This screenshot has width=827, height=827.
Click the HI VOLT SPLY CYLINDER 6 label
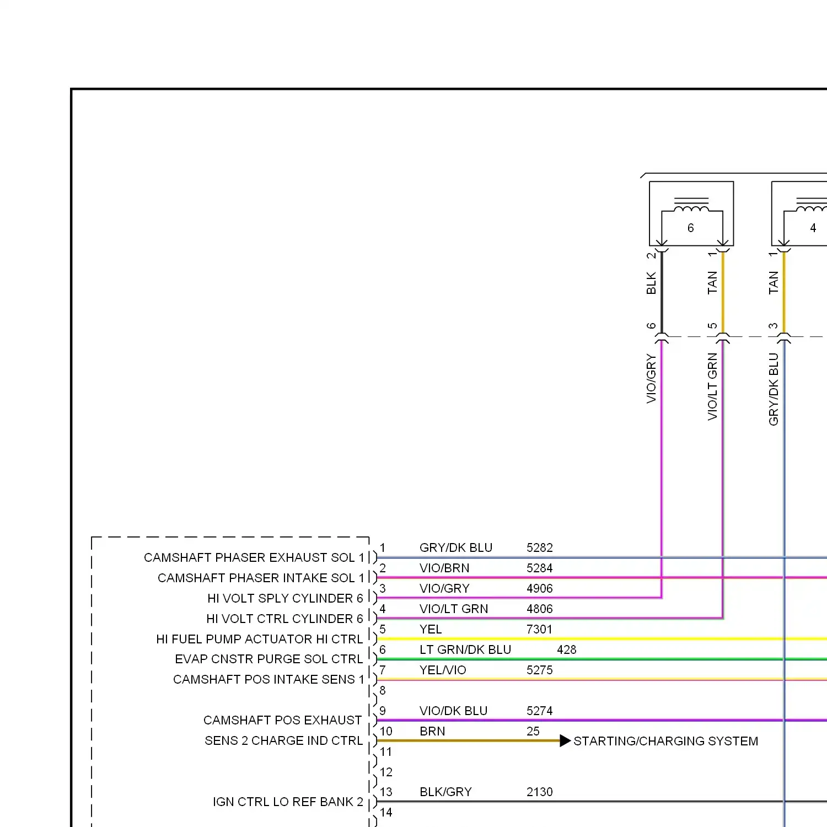click(285, 598)
